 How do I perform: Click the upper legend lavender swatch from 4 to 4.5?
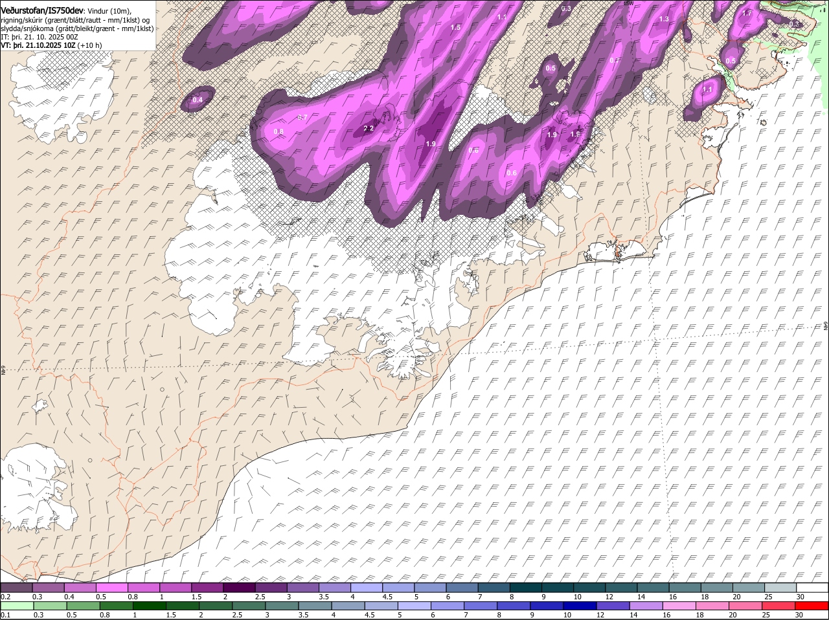point(367,588)
